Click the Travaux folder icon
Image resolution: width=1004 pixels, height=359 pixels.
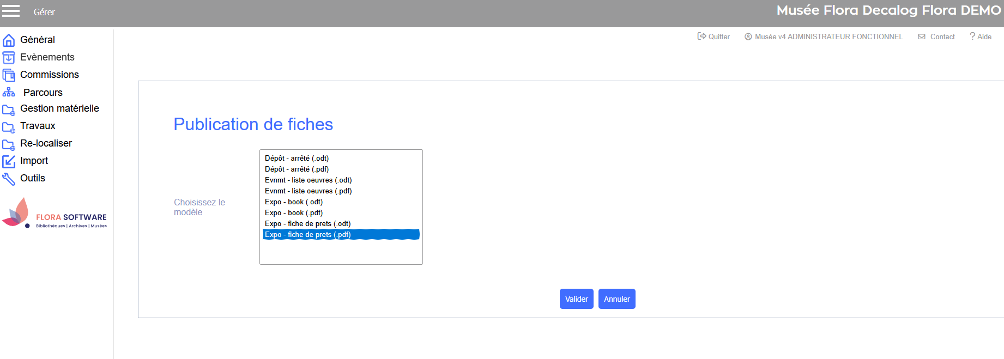click(9, 127)
